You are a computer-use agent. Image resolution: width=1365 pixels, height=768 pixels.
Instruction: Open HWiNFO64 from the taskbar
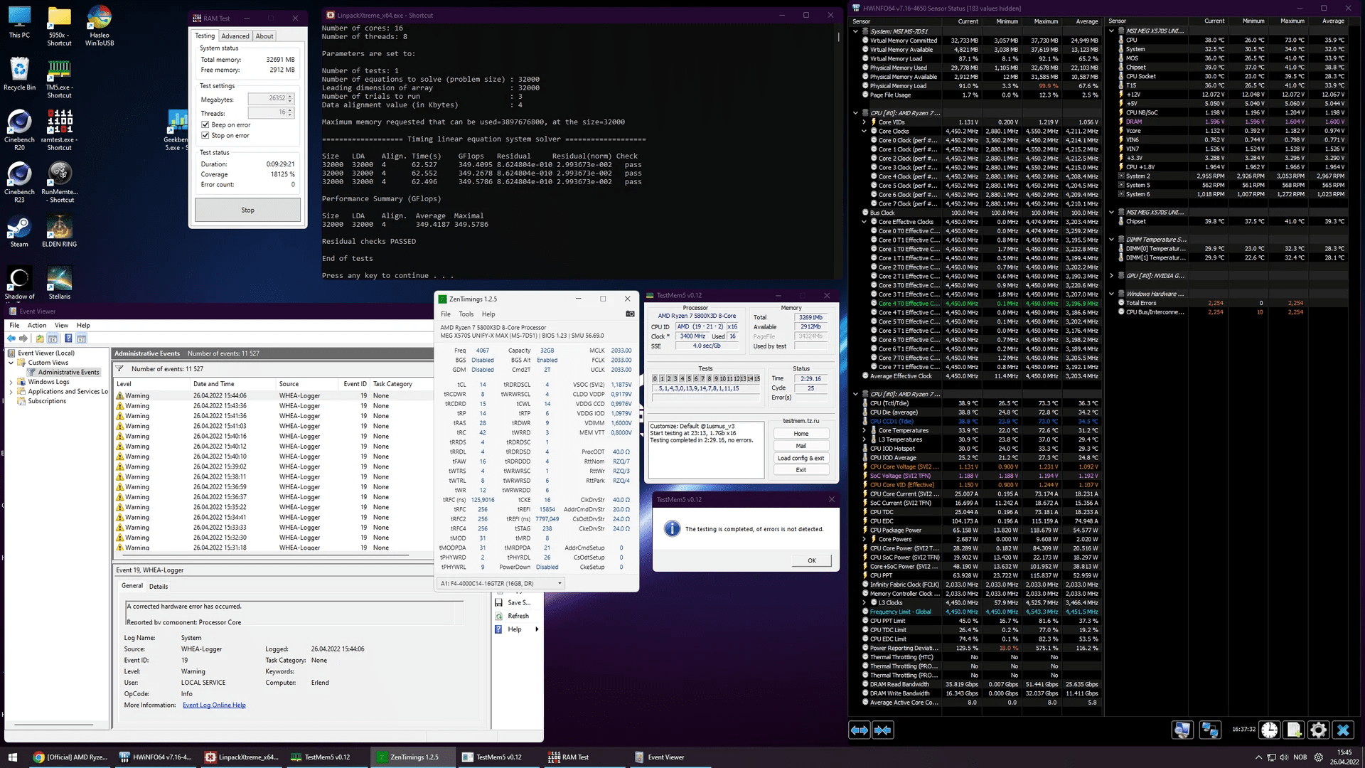(155, 757)
